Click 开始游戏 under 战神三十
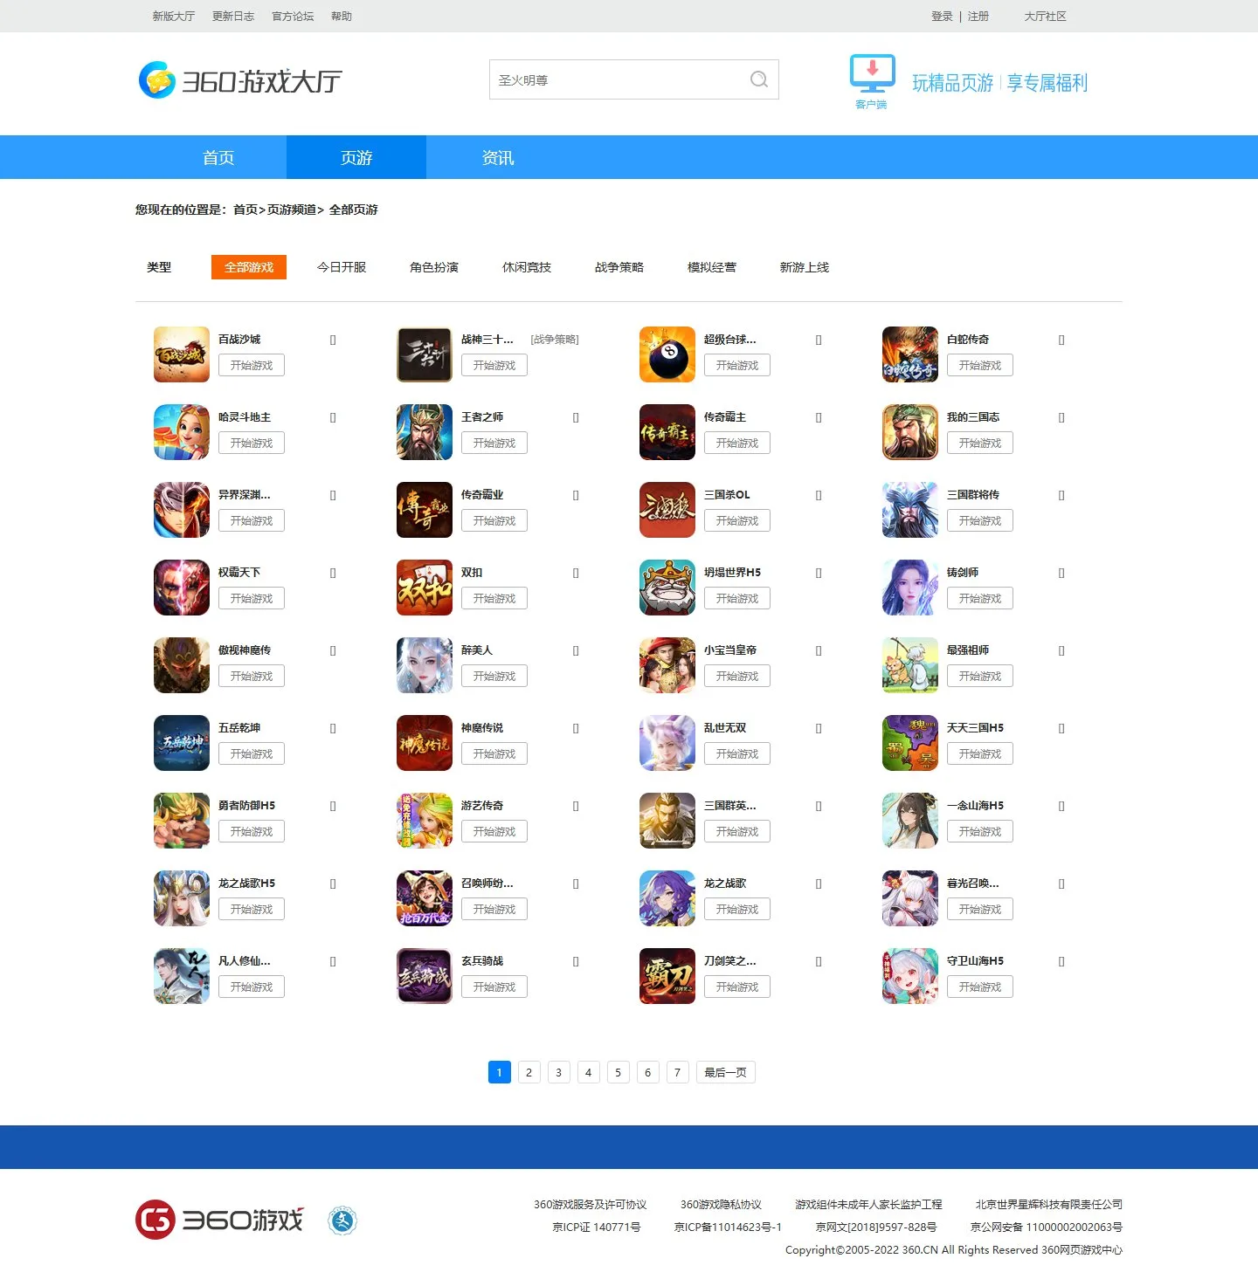The width and height of the screenshot is (1258, 1279). click(494, 365)
